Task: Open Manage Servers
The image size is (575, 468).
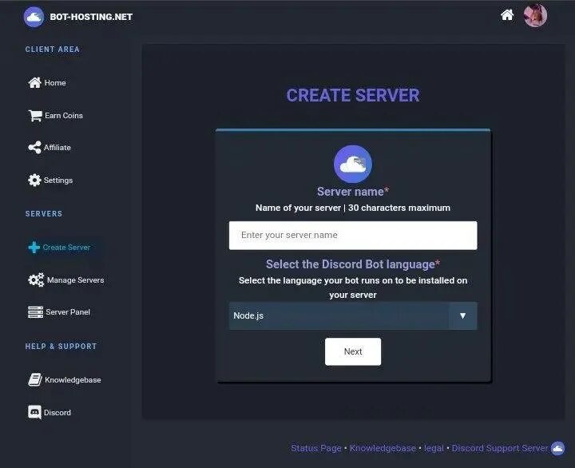Action: point(76,280)
